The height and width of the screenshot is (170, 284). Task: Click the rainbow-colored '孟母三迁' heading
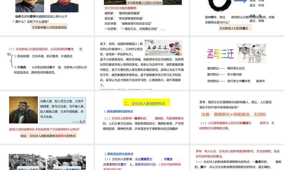click(x=220, y=54)
